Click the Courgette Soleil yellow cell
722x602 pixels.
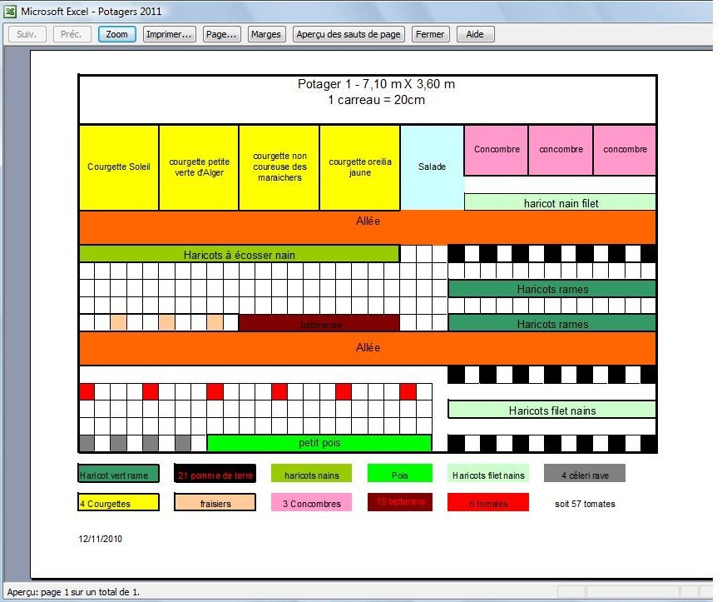(x=119, y=167)
